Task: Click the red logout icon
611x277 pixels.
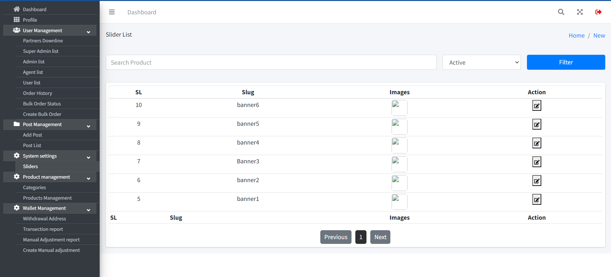Action: [598, 12]
